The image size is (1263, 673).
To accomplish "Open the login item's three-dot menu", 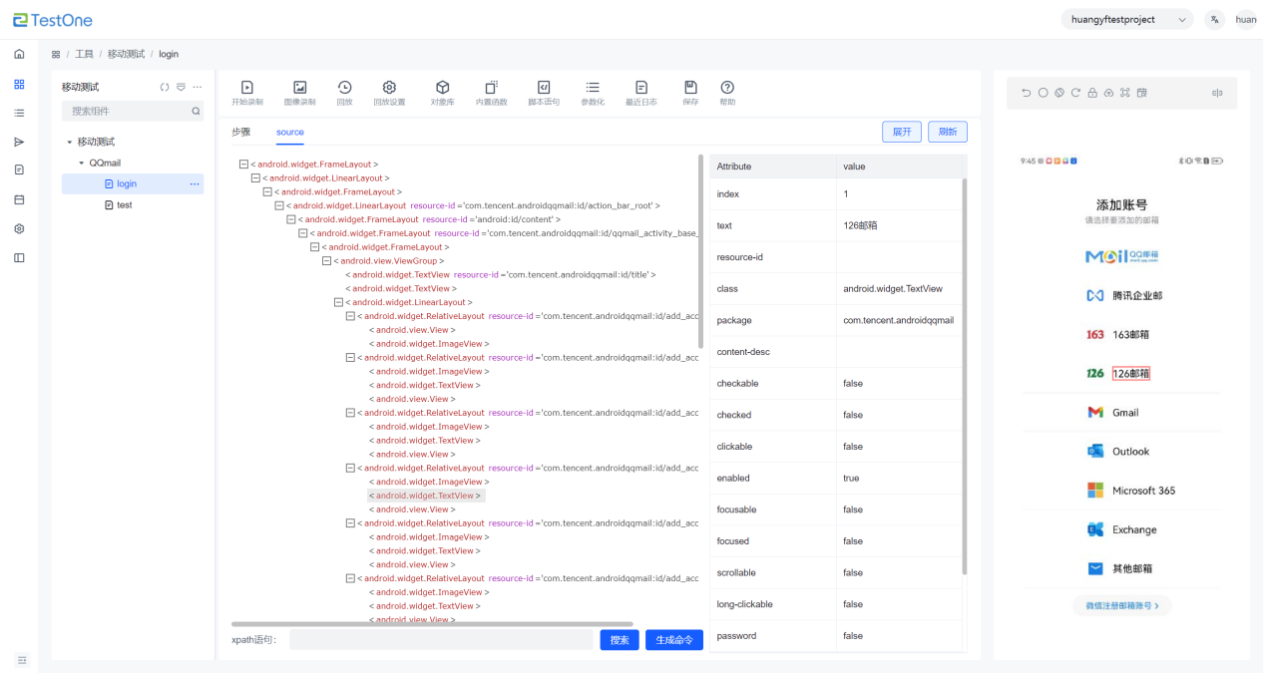I will tap(195, 183).
